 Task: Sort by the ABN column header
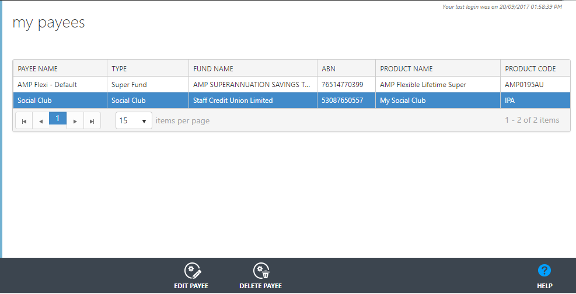(x=347, y=68)
